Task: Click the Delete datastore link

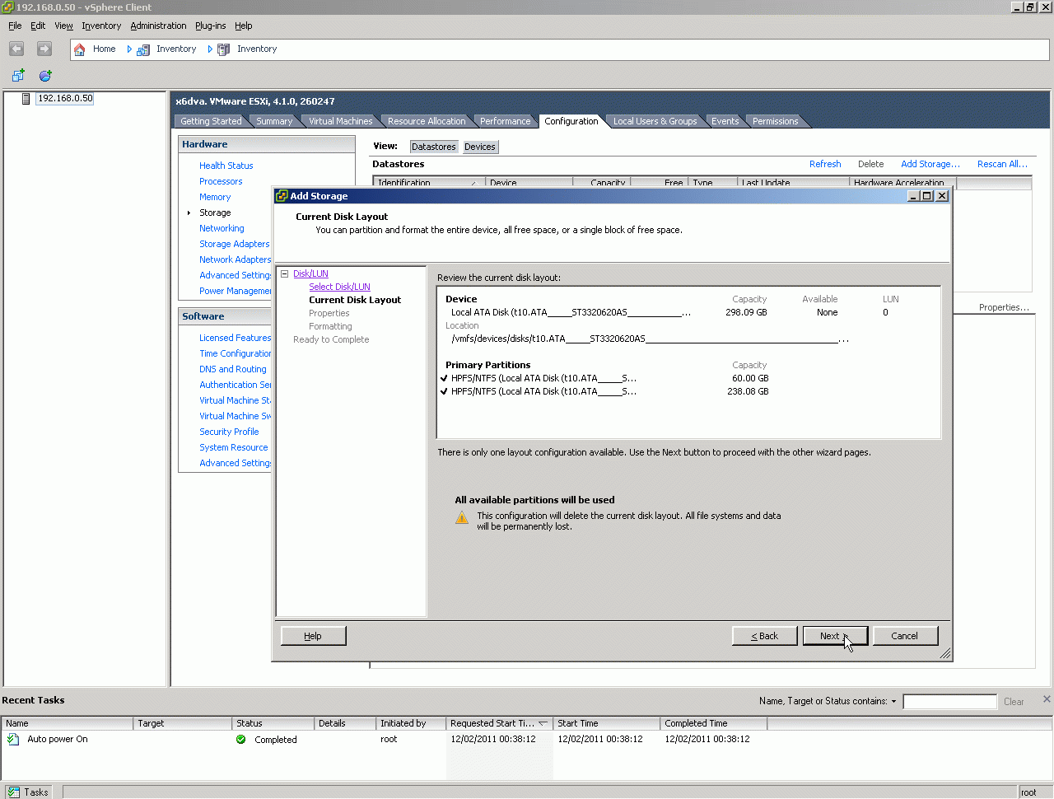Action: [870, 164]
